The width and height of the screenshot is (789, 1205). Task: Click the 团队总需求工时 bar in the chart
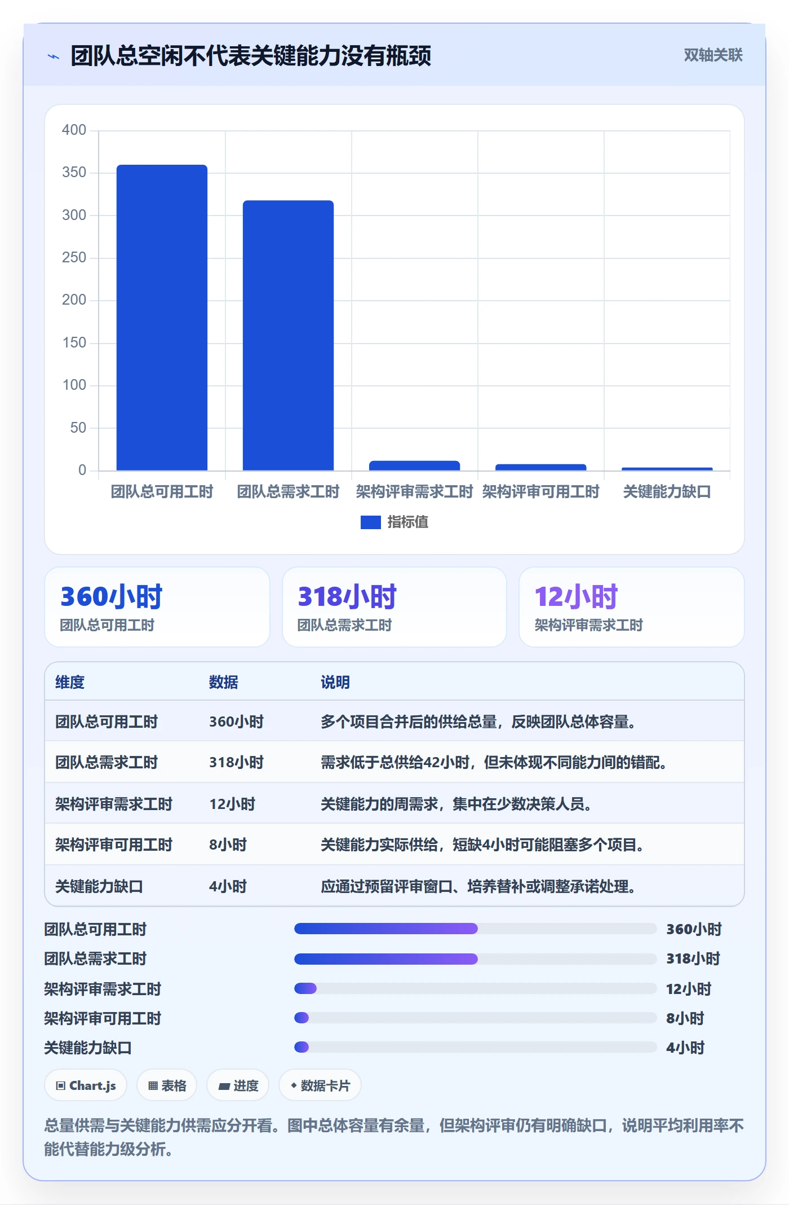[x=288, y=336]
